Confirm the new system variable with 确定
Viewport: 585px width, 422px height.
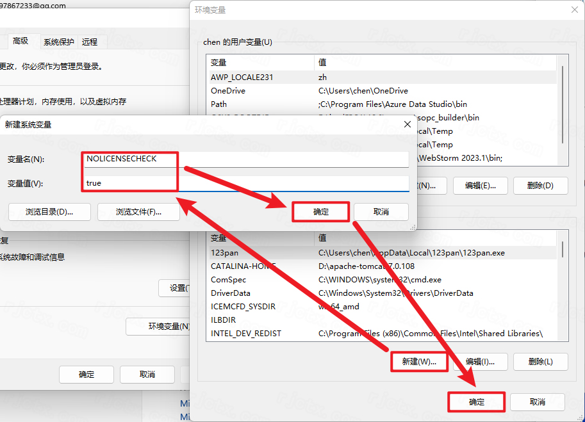tap(320, 212)
